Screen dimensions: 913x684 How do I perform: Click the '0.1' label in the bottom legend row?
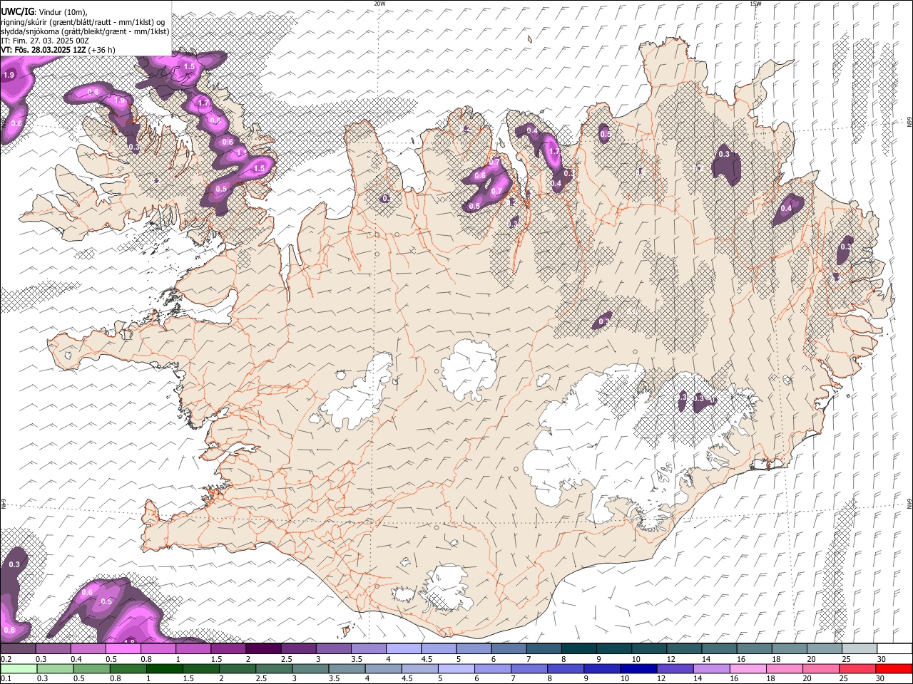pos(6,678)
